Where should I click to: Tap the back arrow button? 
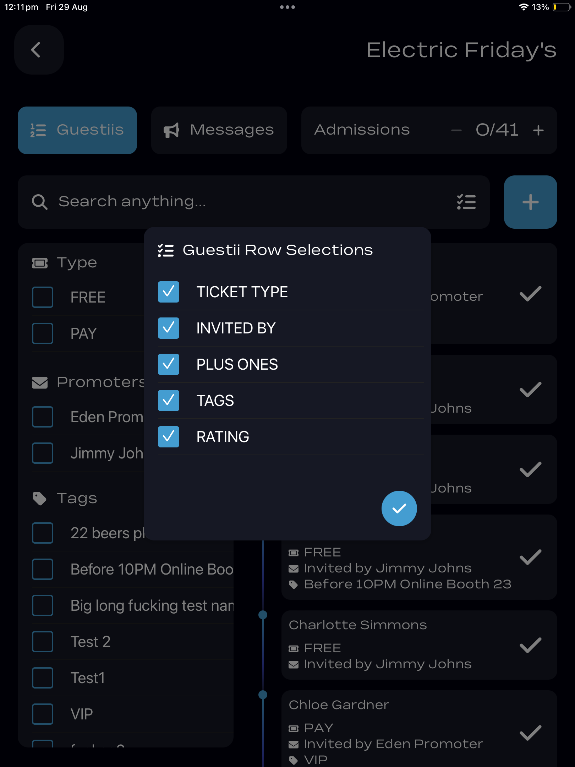pyautogui.click(x=39, y=50)
